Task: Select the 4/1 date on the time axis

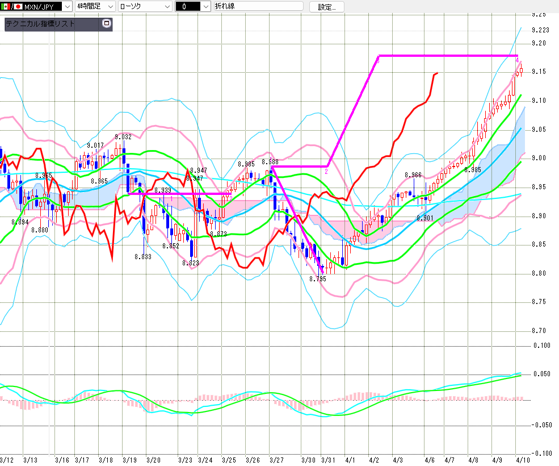Action: 350,459
